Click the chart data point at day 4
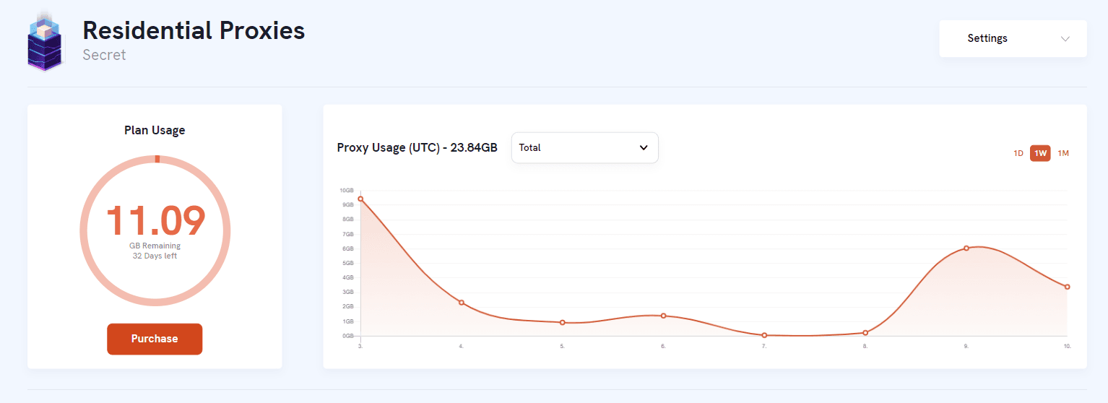Screen dimensions: 1108x403 (x=462, y=303)
